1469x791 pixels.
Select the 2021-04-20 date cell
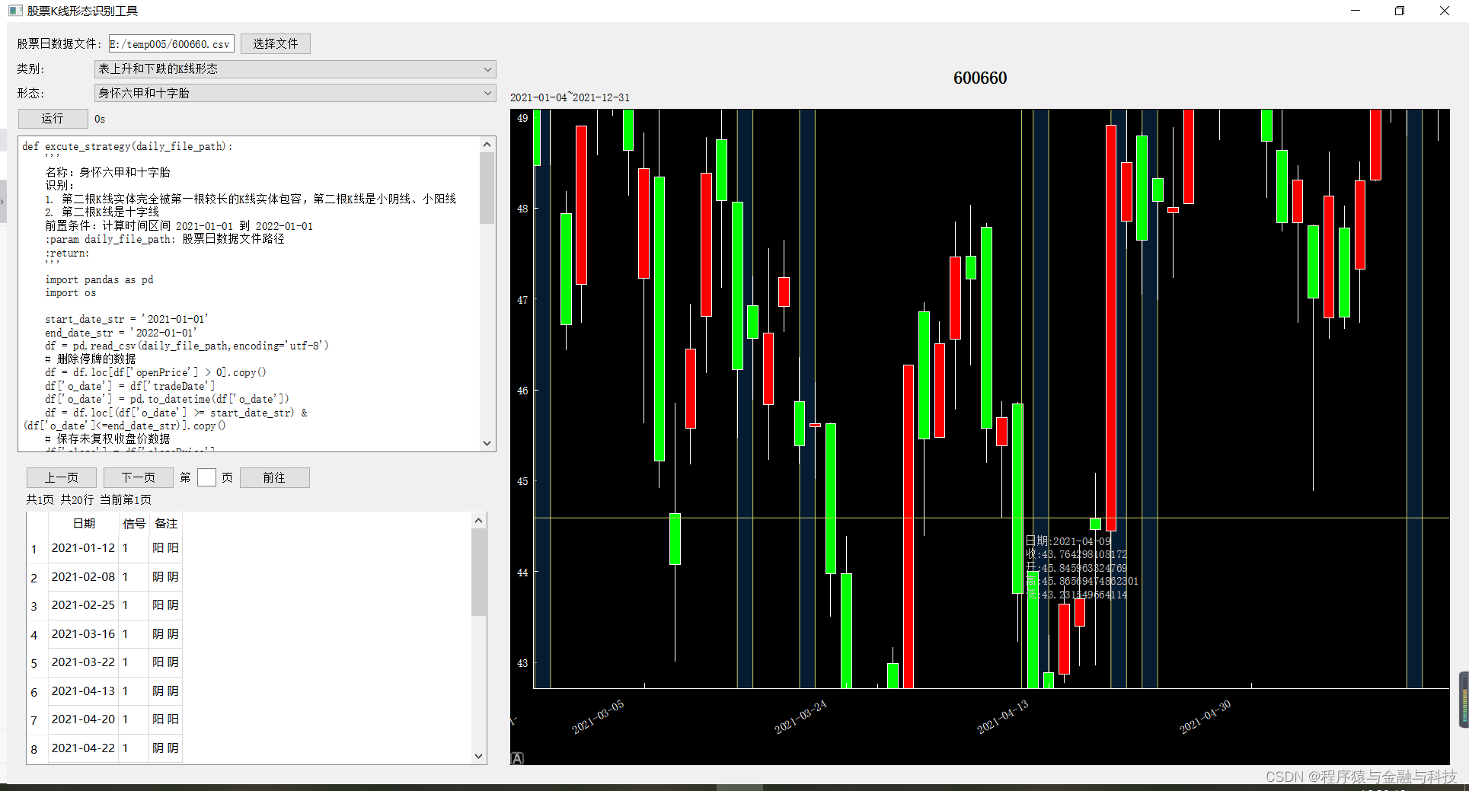click(x=83, y=719)
